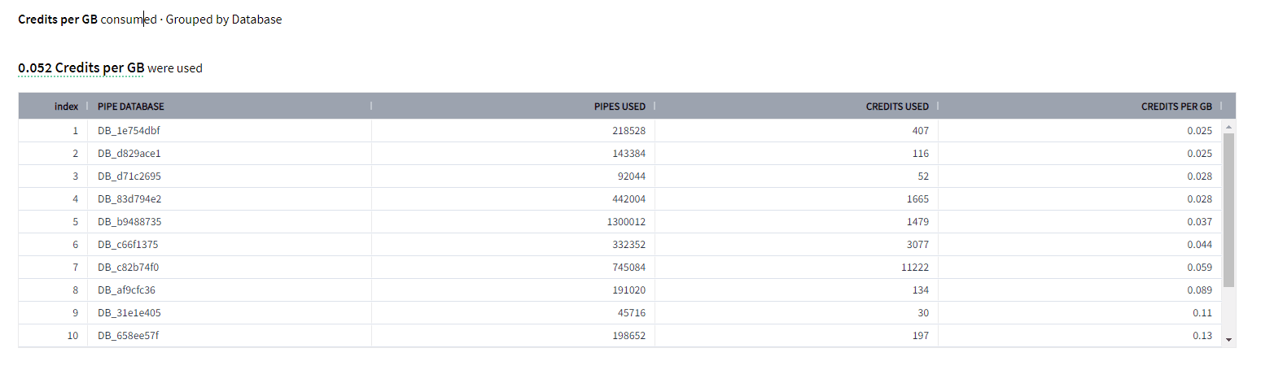The image size is (1261, 370).
Task: Click resize handle after PIPES USED header
Action: click(655, 106)
